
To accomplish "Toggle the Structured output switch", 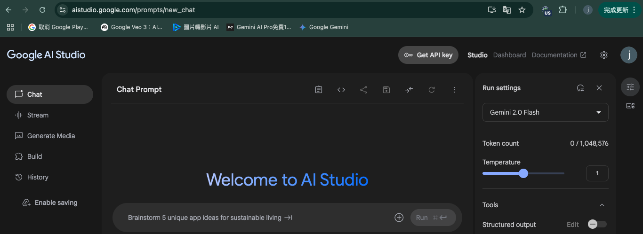I will pyautogui.click(x=597, y=224).
